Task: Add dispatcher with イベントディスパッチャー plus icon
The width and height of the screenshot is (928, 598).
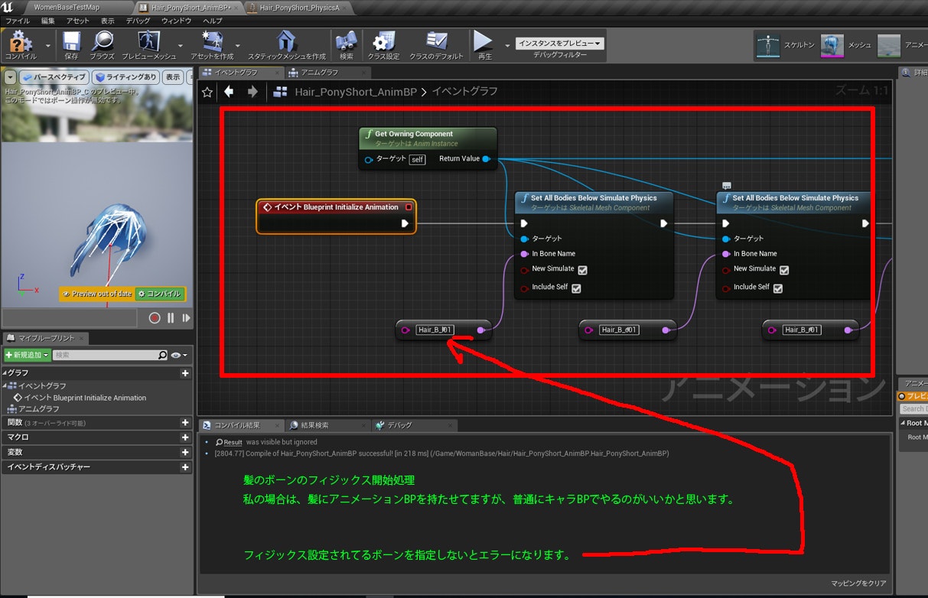Action: point(185,466)
